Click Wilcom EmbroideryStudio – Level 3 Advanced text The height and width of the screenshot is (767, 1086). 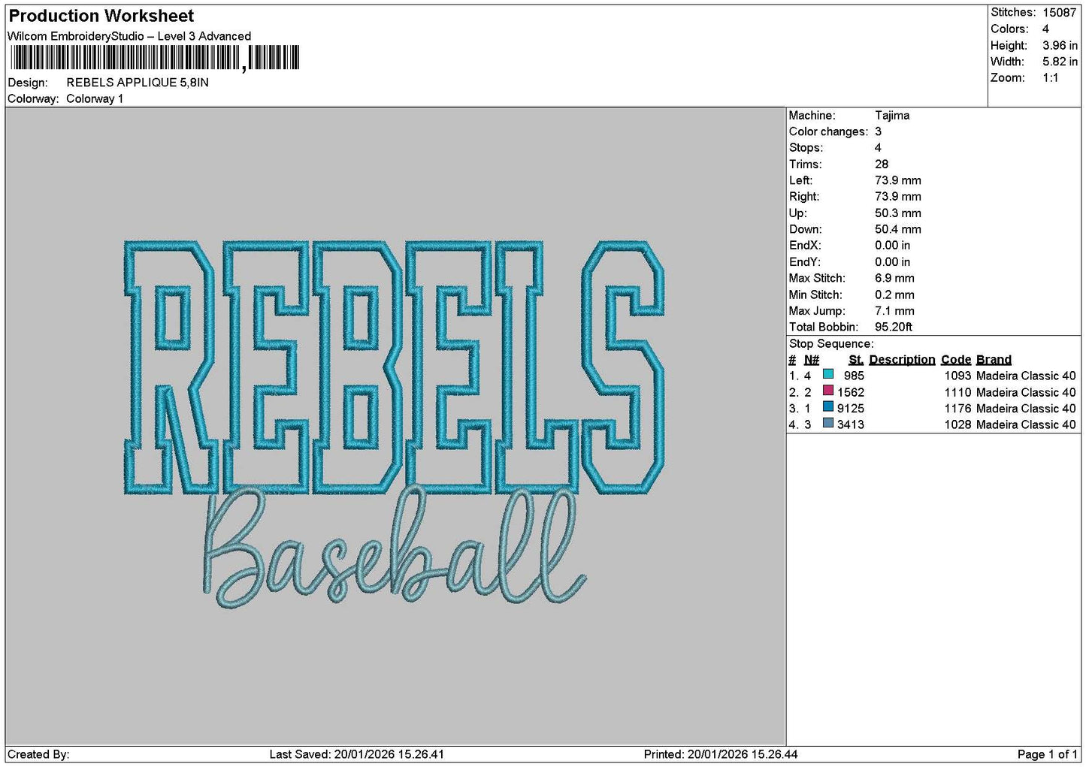coord(129,36)
